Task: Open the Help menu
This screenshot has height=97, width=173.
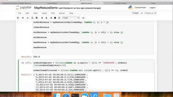Action: pos(71,13)
